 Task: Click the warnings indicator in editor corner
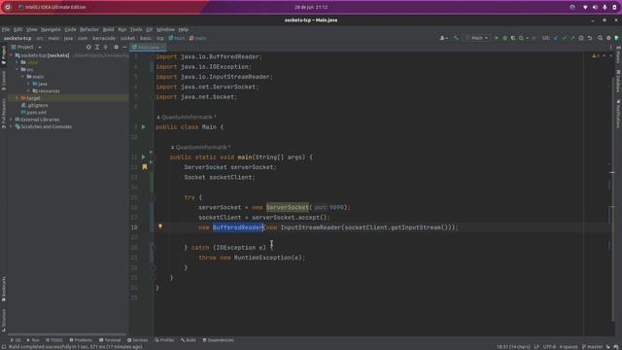[x=596, y=56]
